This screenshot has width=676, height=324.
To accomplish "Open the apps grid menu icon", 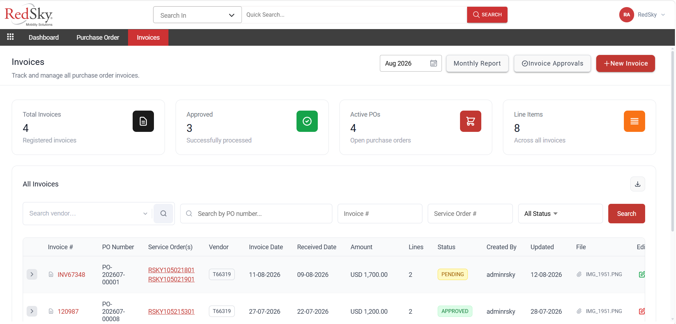I will pyautogui.click(x=10, y=37).
